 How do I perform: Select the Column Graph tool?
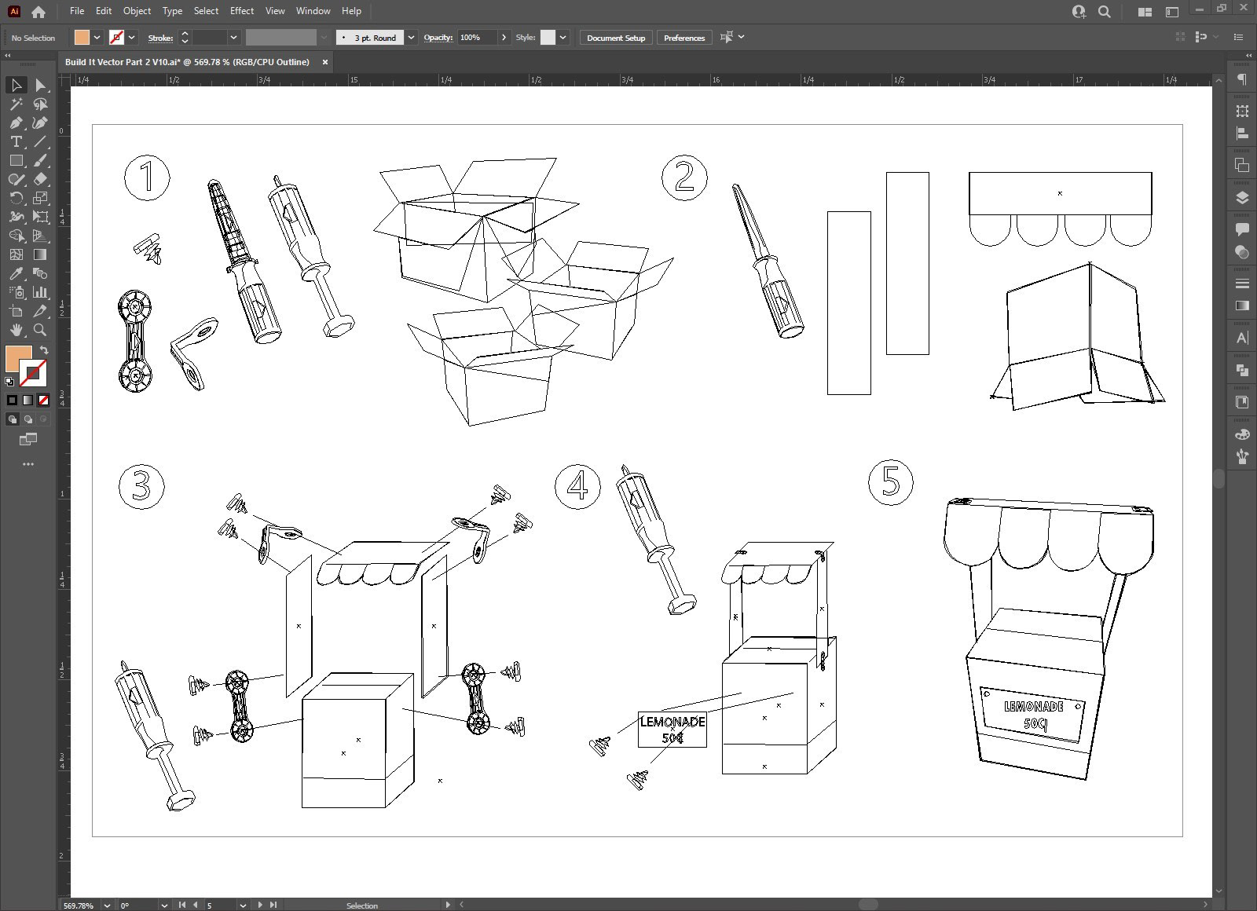(40, 292)
